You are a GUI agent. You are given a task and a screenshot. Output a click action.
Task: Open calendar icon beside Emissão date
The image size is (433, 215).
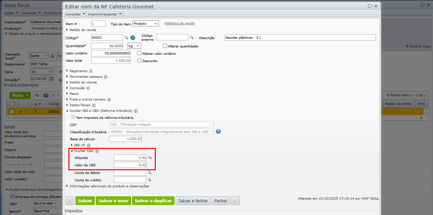52,79
